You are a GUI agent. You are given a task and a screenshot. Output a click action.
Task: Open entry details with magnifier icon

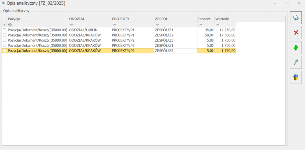[x=296, y=62]
